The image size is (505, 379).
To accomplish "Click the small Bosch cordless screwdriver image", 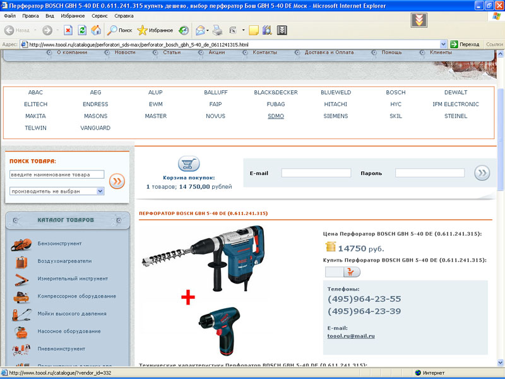I will pos(220,330).
